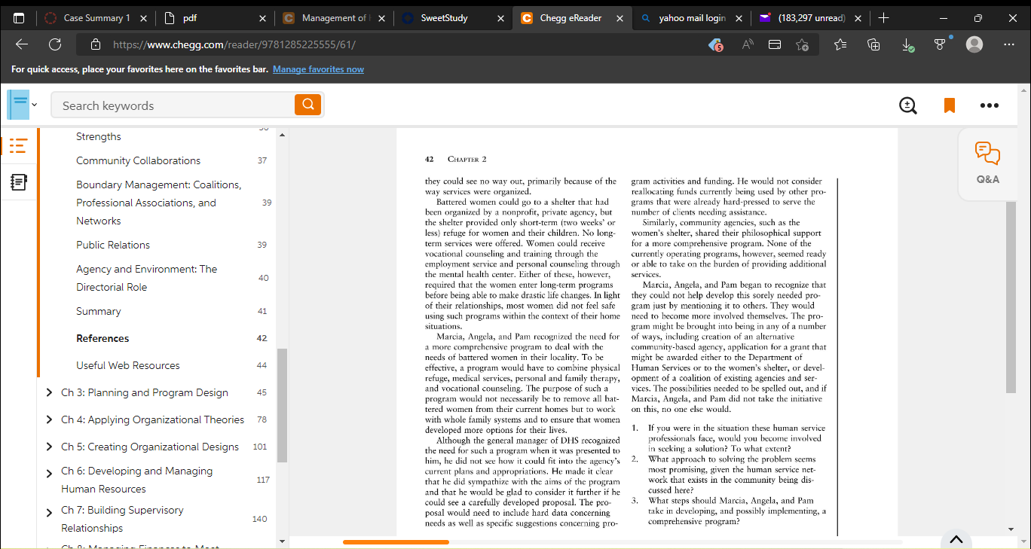The height and width of the screenshot is (549, 1031).
Task: View site information lock icon
Action: pos(96,44)
